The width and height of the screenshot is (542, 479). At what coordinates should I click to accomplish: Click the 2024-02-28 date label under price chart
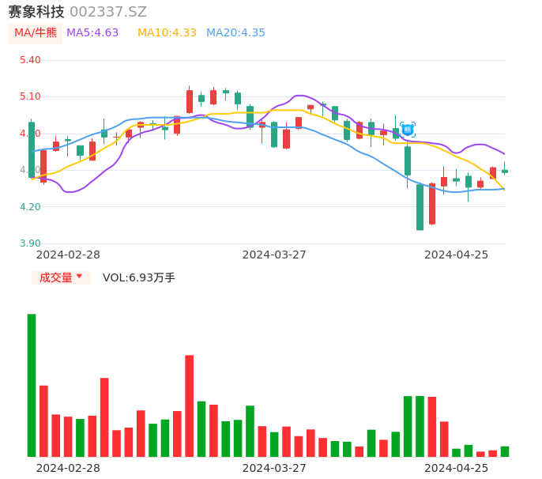pyautogui.click(x=69, y=255)
